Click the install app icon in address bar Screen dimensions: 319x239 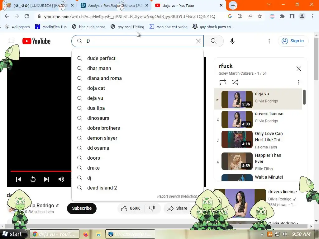pos(240,16)
